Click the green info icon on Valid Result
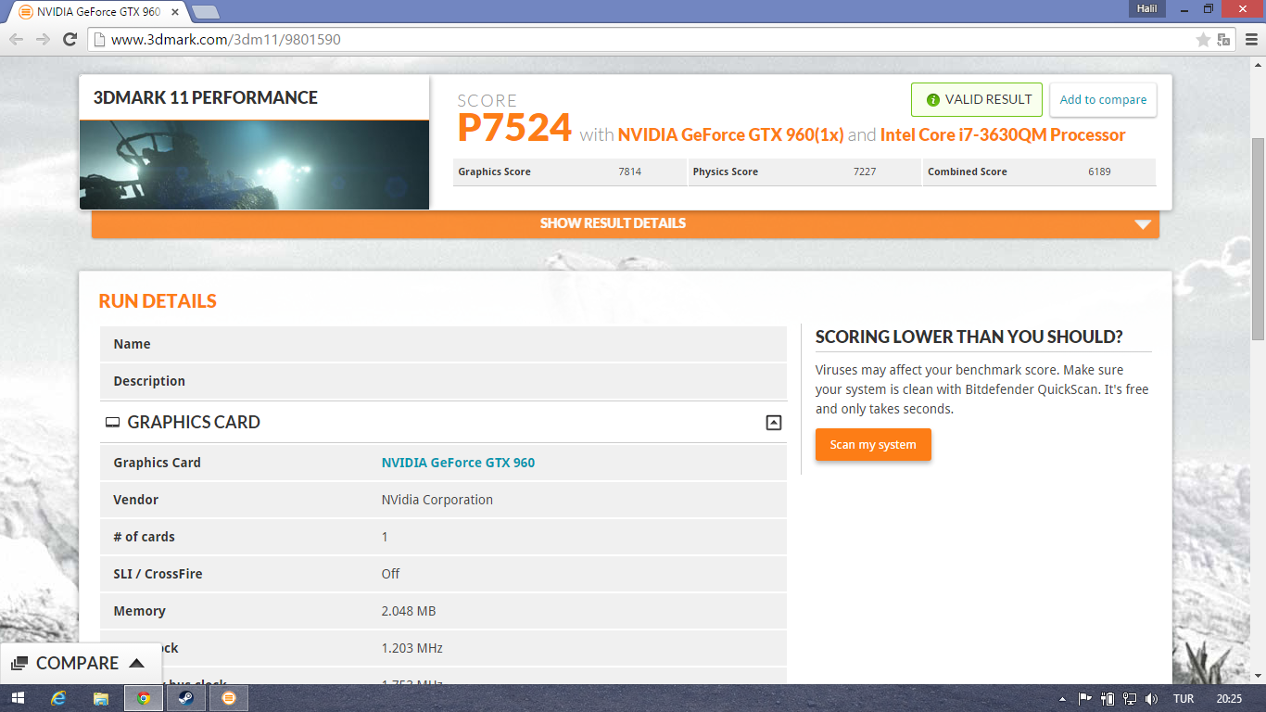Image resolution: width=1266 pixels, height=712 pixels. (932, 100)
